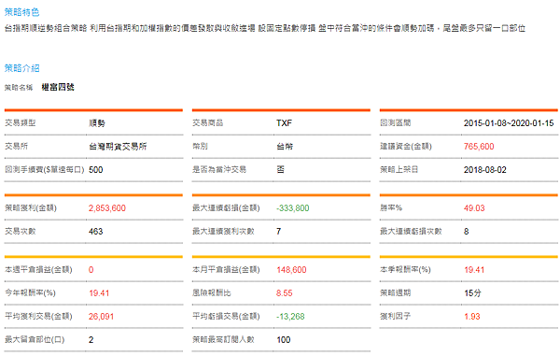Select the strategy profit 2,853,600
Image resolution: width=560 pixels, height=356 pixels.
click(107, 208)
